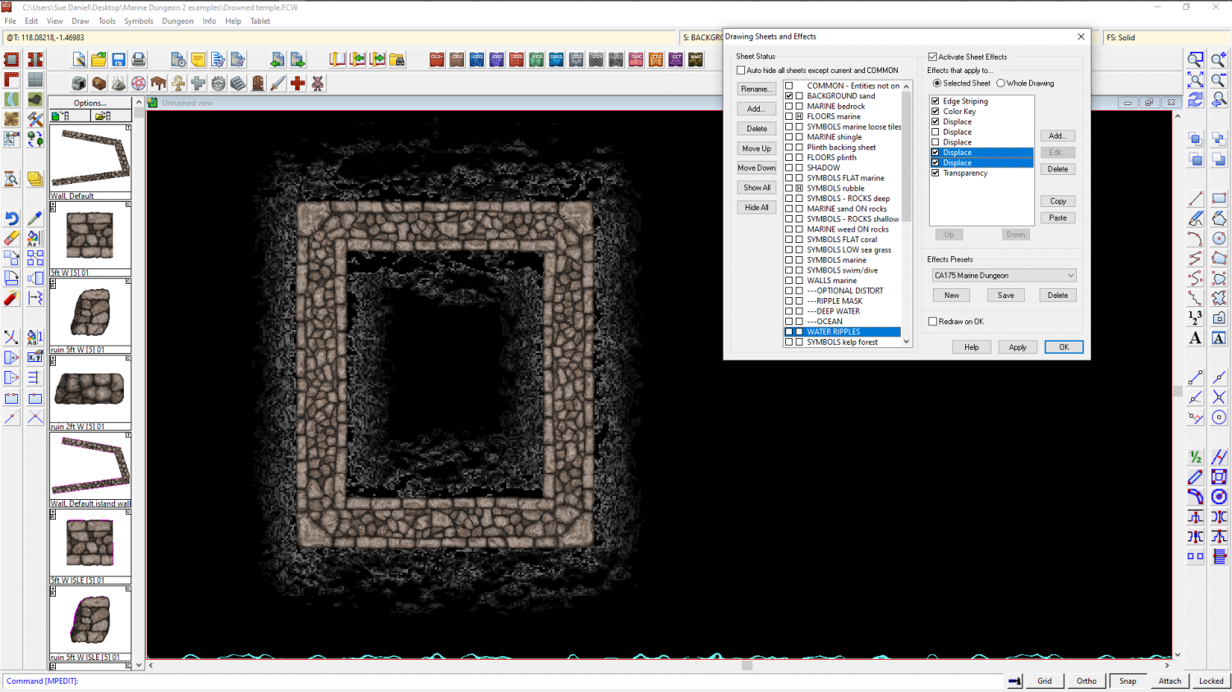Click the symbol catalog scroll up arrow
The height and width of the screenshot is (692, 1232).
[139, 102]
